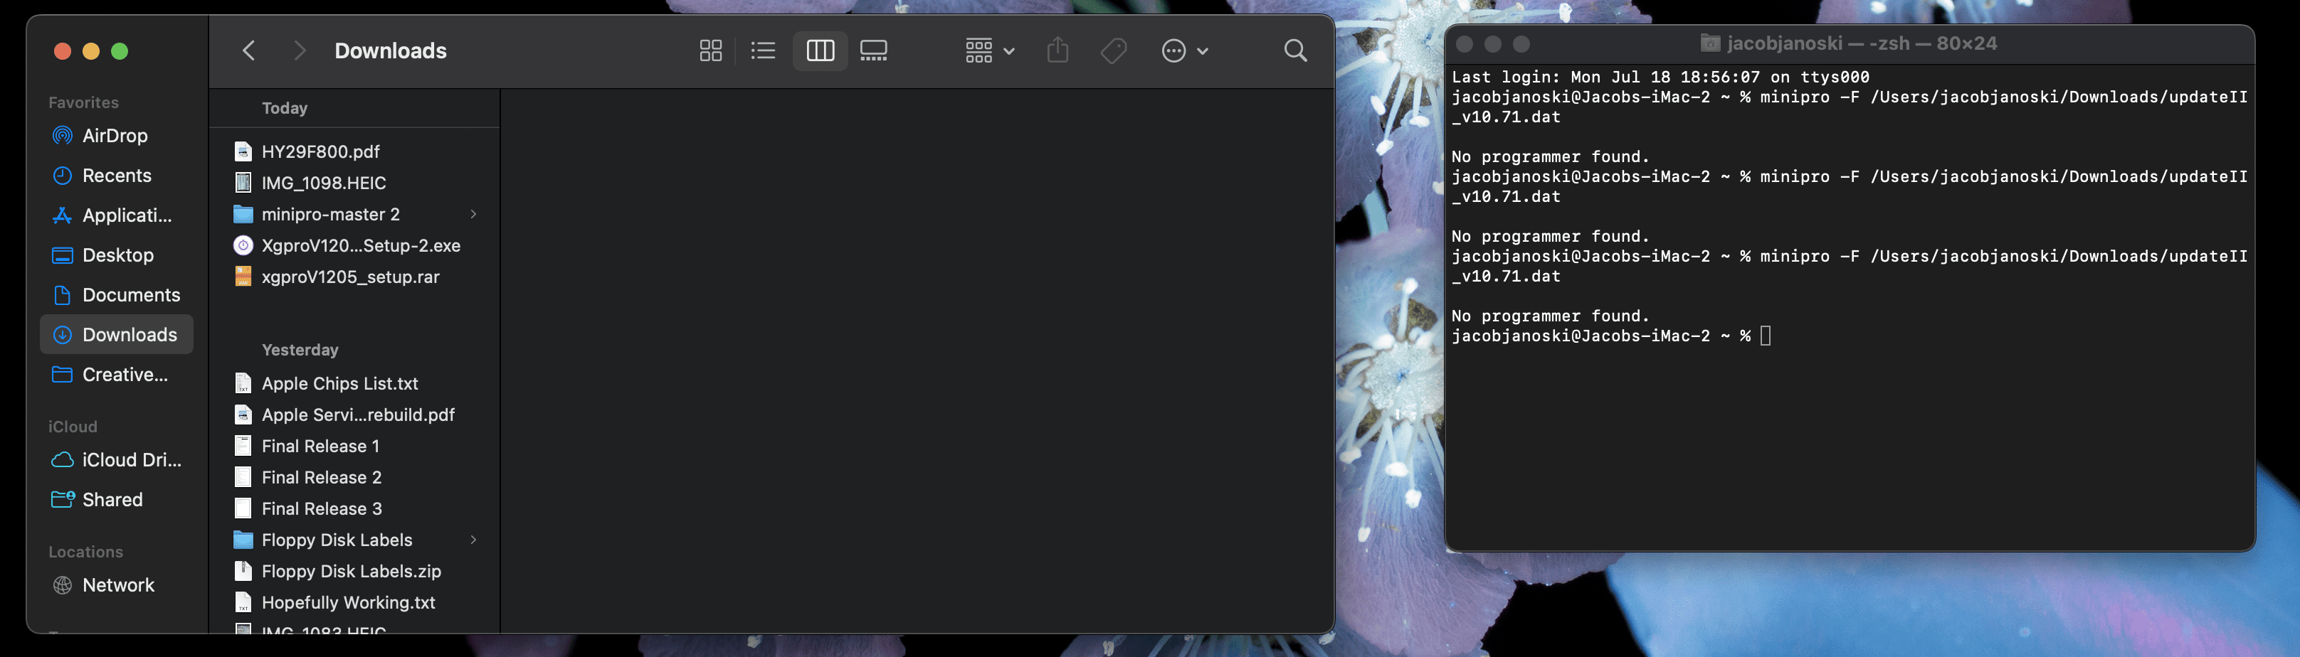Go forward in Finder navigation
Screen dimensions: 2300x657
click(x=299, y=51)
